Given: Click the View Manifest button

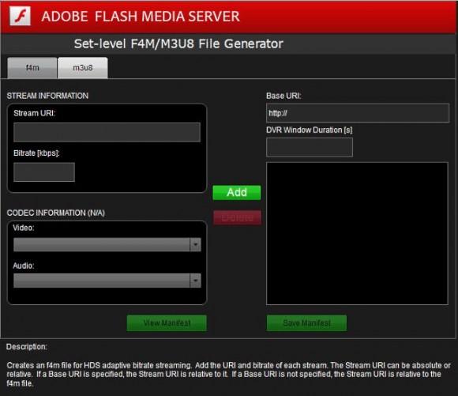Looking at the screenshot, I should coord(167,322).
